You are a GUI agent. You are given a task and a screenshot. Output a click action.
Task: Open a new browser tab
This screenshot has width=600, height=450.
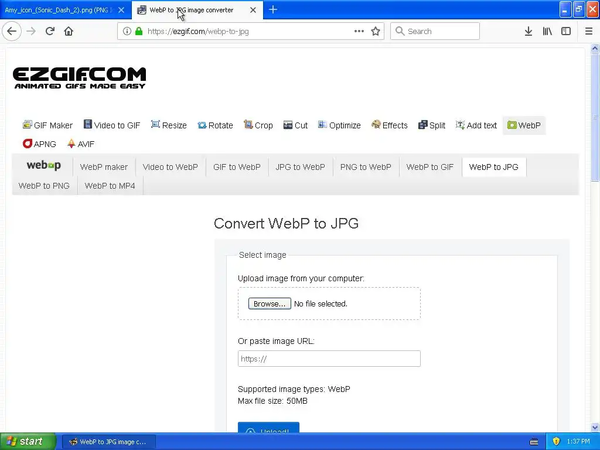pyautogui.click(x=273, y=9)
